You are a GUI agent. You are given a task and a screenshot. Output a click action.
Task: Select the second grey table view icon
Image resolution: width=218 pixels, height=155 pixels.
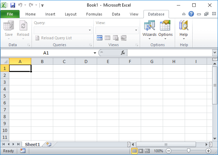point(107,38)
